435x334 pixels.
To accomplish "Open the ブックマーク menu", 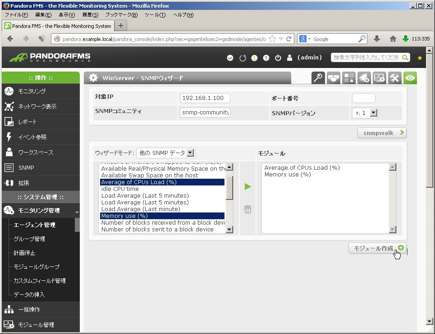I will pos(121,15).
